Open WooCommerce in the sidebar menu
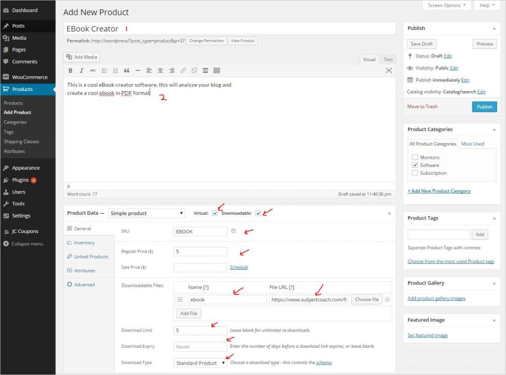This screenshot has width=506, height=375. click(30, 77)
